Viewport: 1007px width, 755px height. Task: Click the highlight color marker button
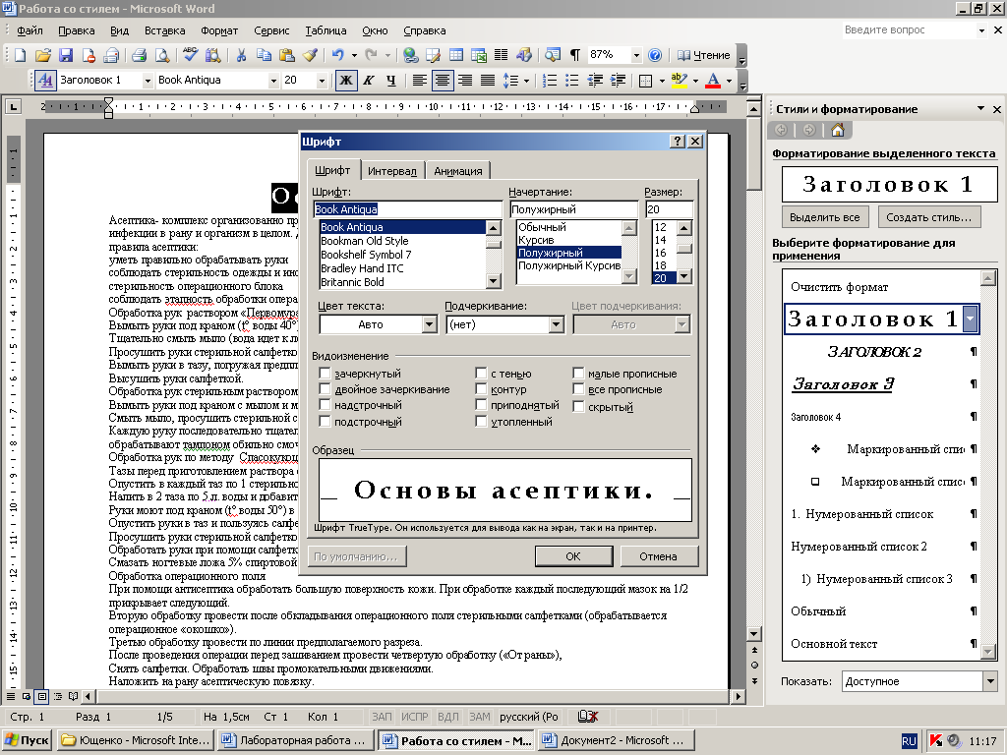pyautogui.click(x=679, y=81)
